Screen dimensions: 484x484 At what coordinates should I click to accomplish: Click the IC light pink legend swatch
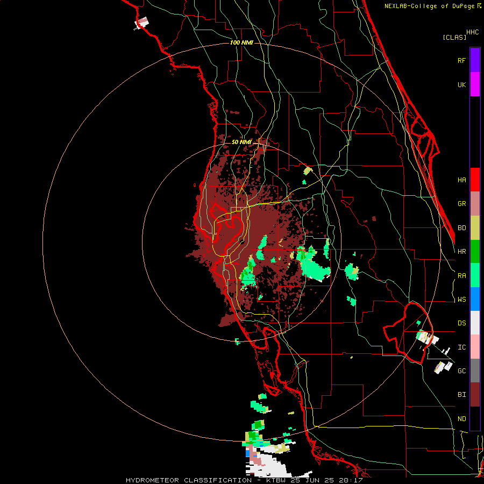pos(475,347)
